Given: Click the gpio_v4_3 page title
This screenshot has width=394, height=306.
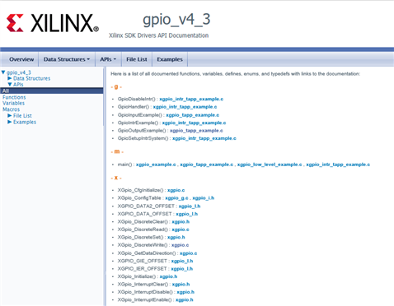Looking at the screenshot, I should tap(176, 20).
